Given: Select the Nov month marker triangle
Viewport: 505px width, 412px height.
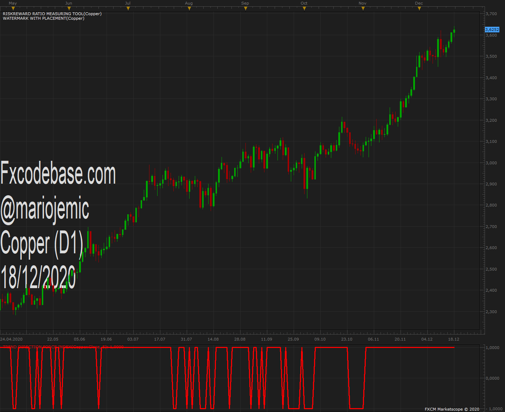Looking at the screenshot, I should [363, 8].
